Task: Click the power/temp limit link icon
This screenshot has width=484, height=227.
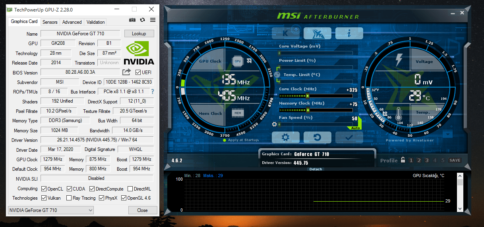Action: [277, 74]
